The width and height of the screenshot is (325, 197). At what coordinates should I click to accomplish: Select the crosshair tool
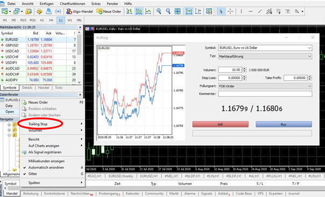pyautogui.click(x=230, y=11)
